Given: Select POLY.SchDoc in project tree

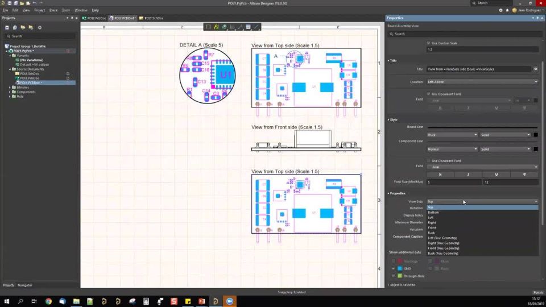Looking at the screenshot, I should coord(30,74).
